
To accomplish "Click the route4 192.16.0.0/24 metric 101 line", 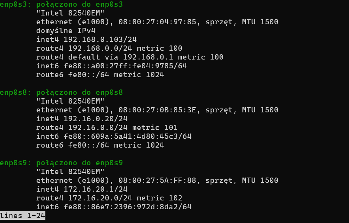I will pos(107,128).
